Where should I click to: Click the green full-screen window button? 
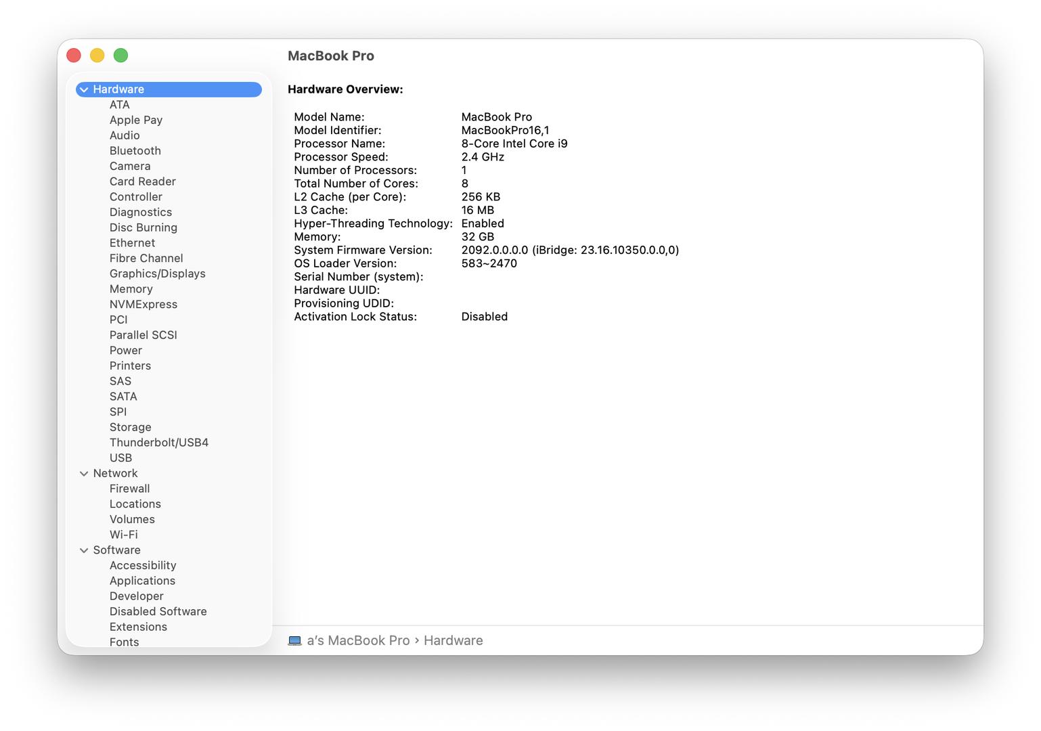(120, 56)
